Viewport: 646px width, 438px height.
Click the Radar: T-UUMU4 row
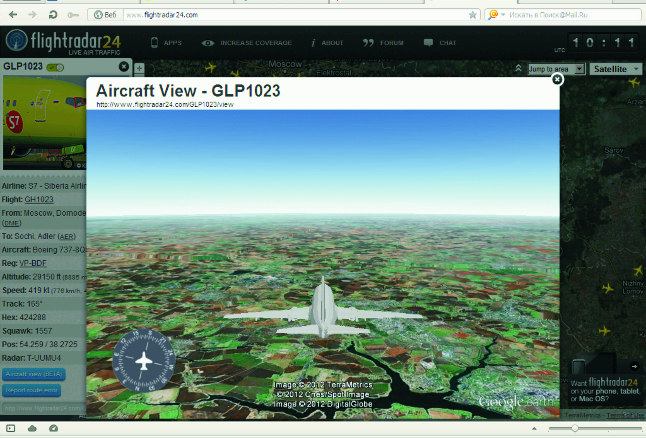tap(44, 358)
